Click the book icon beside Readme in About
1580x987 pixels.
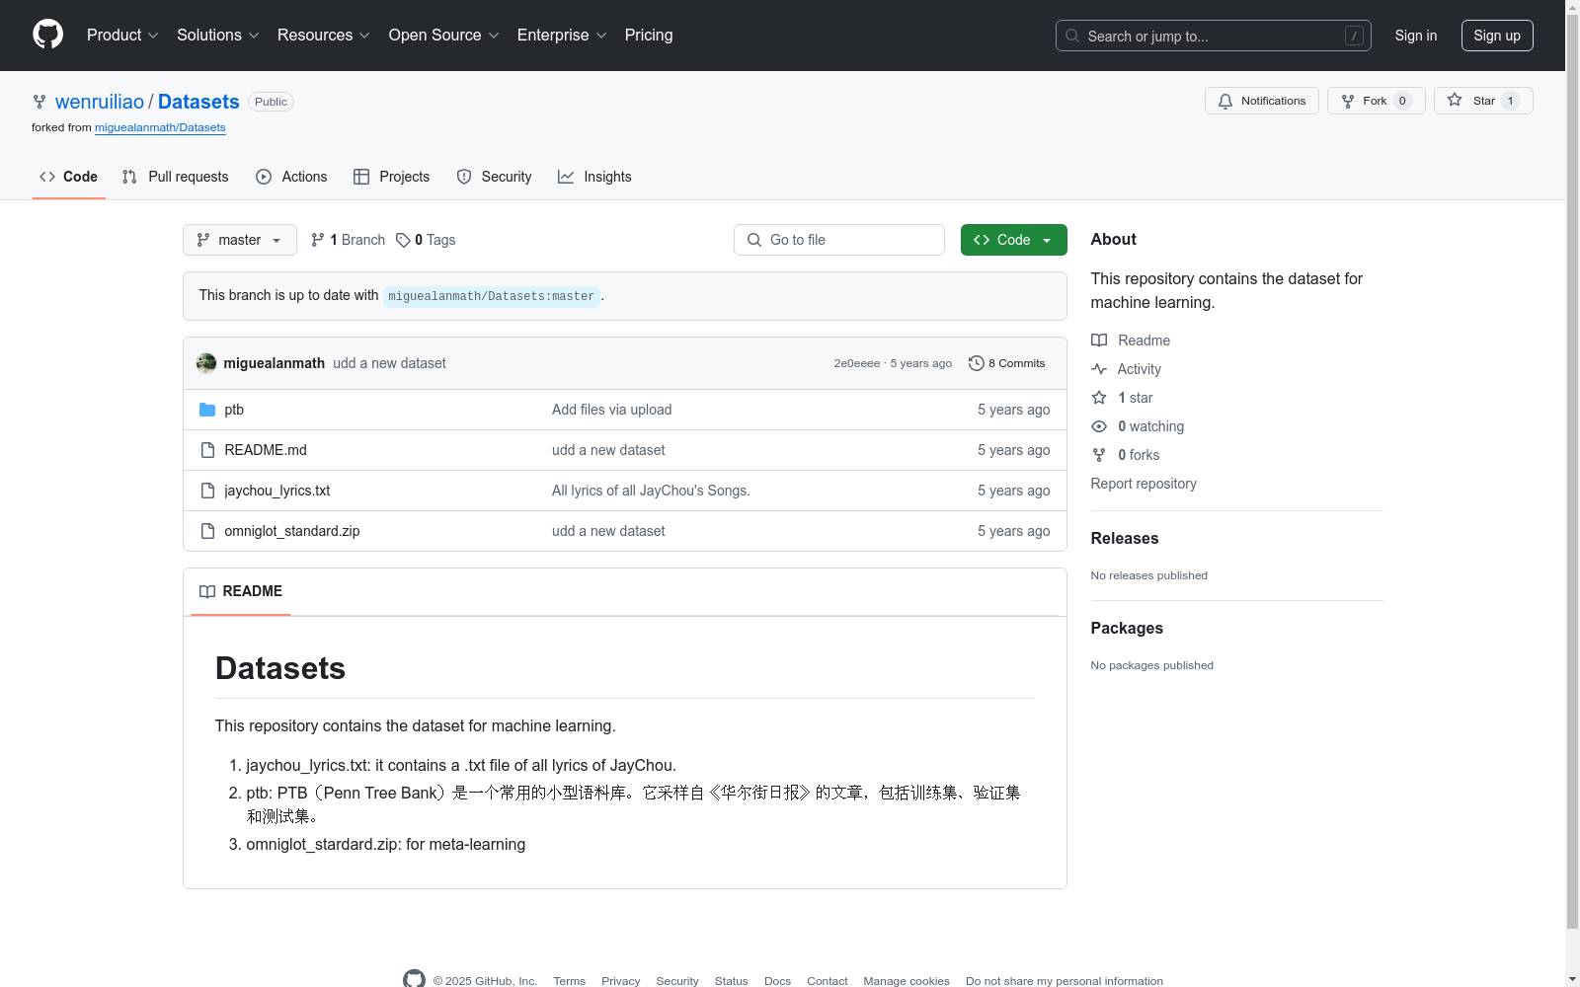pos(1099,341)
